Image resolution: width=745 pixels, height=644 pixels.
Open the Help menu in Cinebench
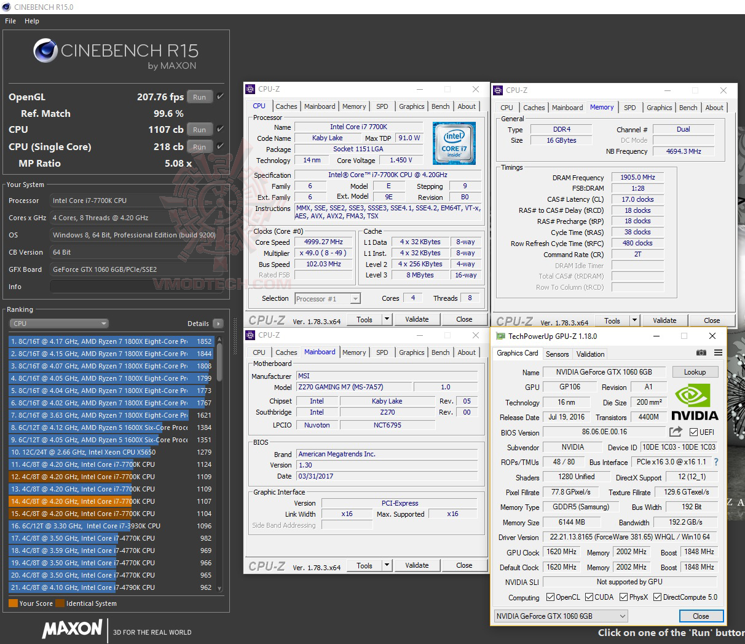(x=32, y=21)
